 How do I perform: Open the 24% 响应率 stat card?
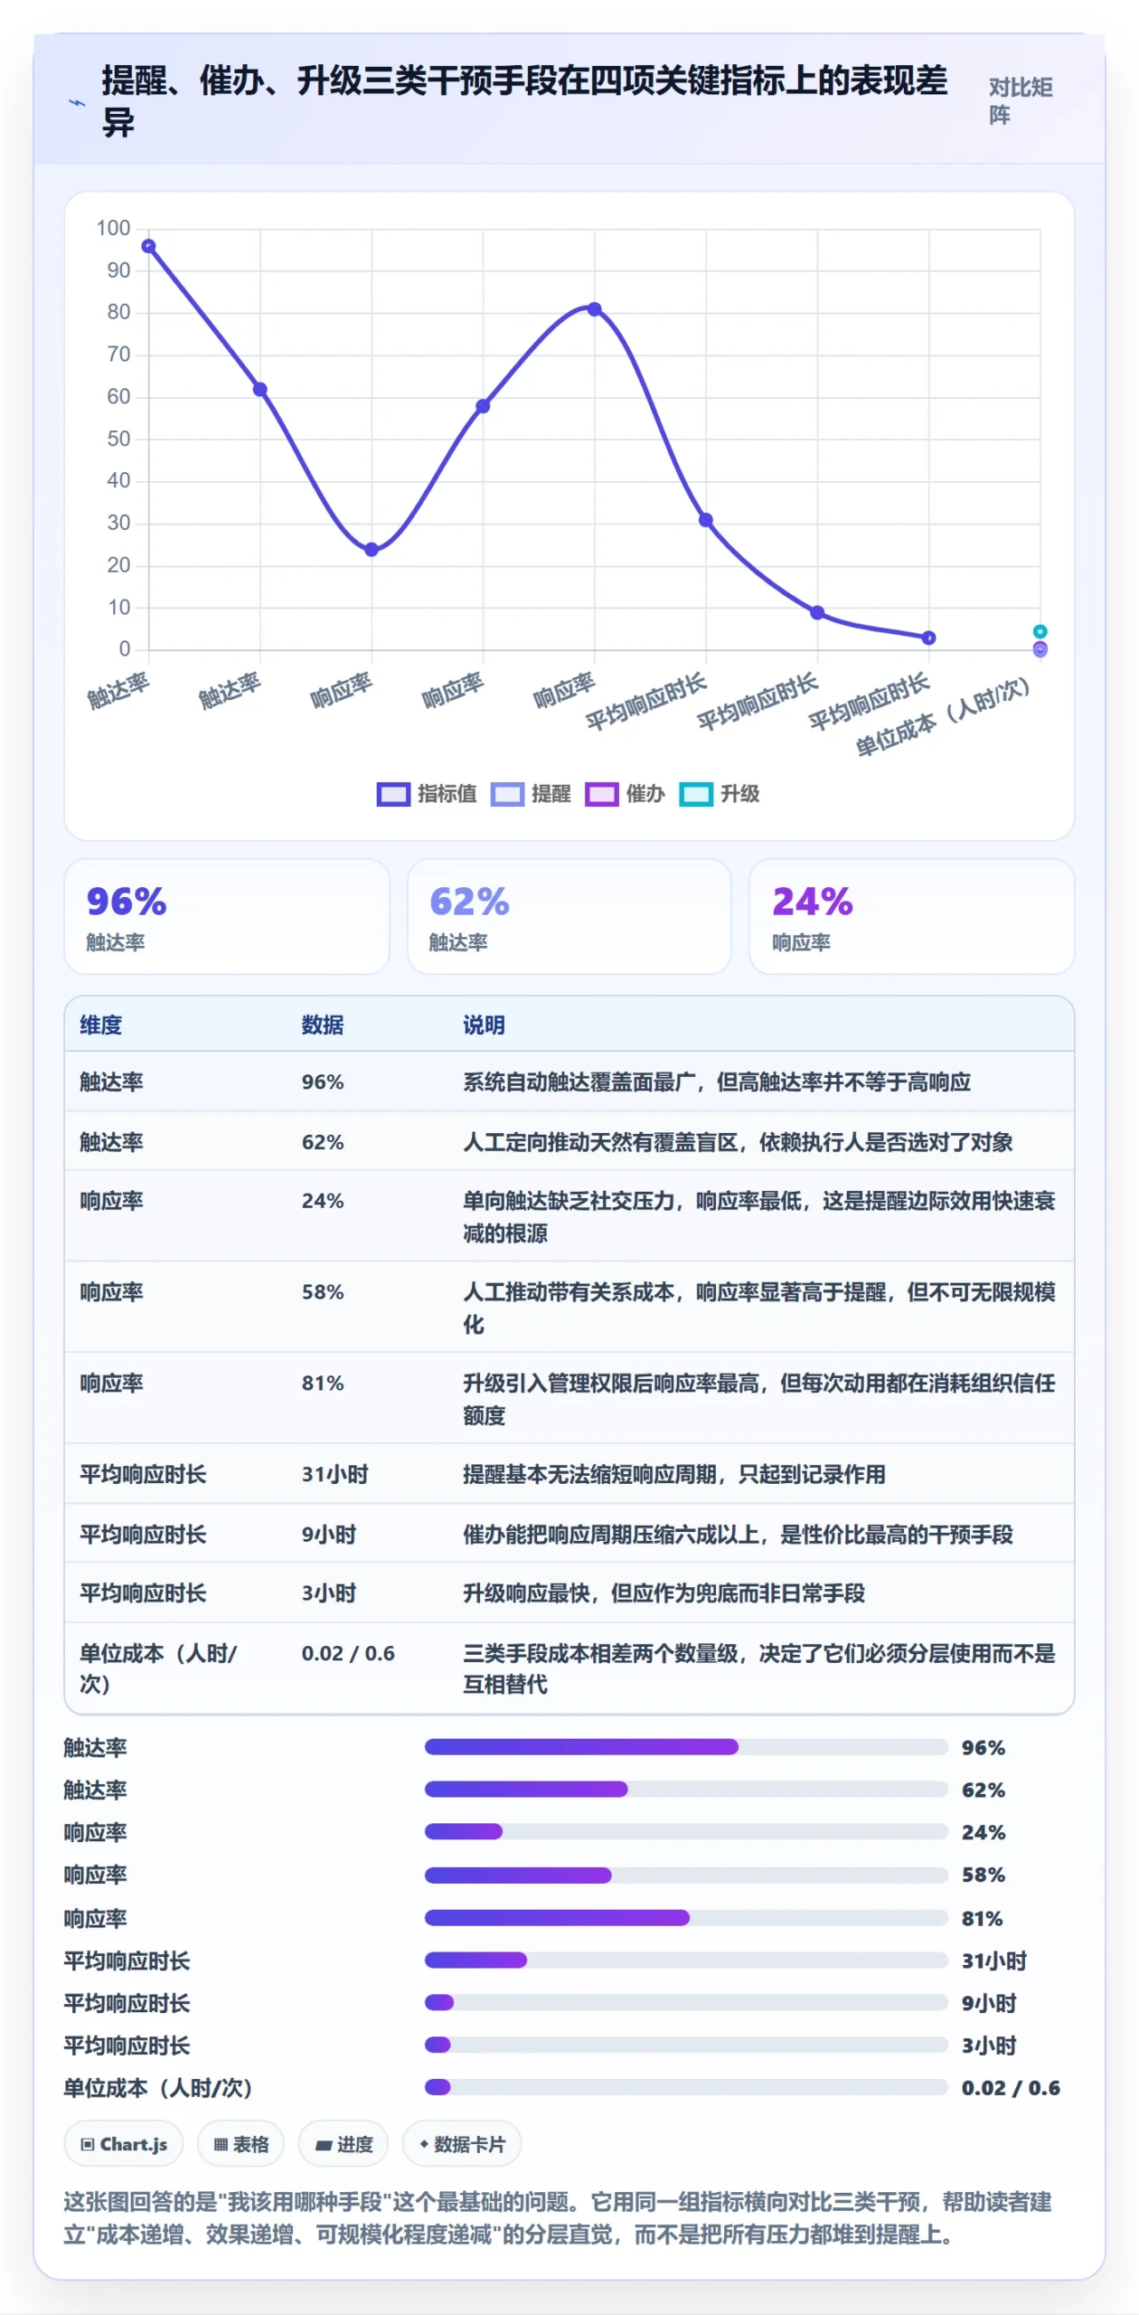click(911, 916)
